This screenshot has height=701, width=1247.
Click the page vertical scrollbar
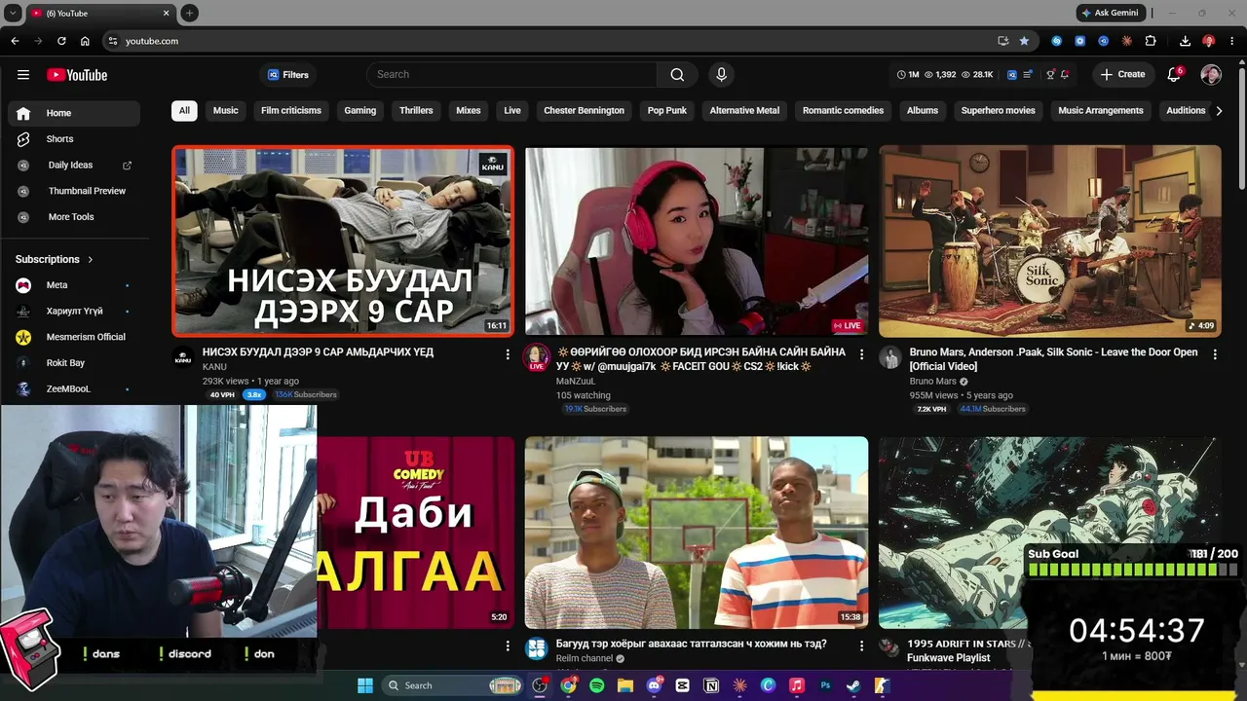click(x=1241, y=127)
